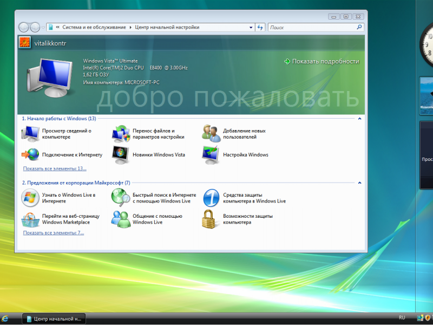Click the '1. Начало работы с Windows (13)' heading

pyautogui.click(x=59, y=119)
